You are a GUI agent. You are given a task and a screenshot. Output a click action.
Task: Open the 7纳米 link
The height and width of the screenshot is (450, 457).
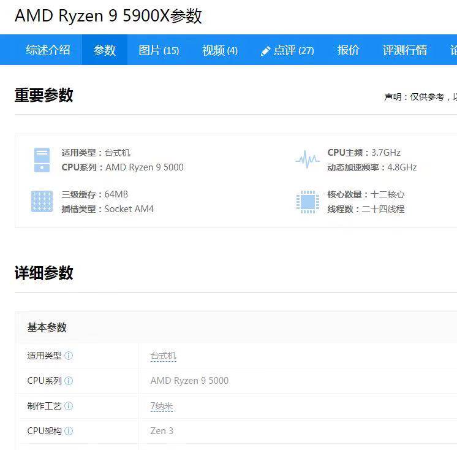click(162, 406)
